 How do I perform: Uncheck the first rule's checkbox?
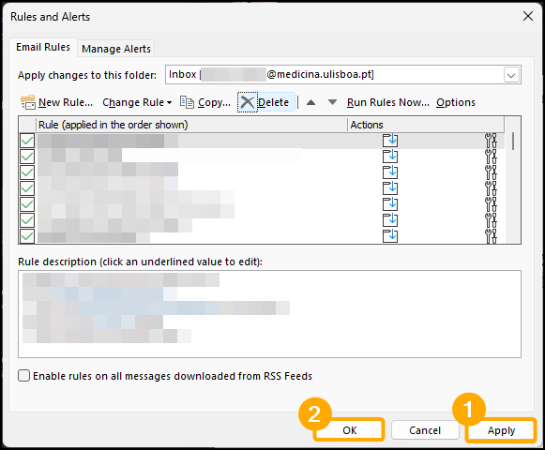[27, 141]
